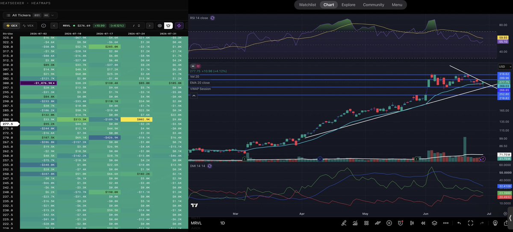Switch heatmap to VEX mode

[x=28, y=26]
